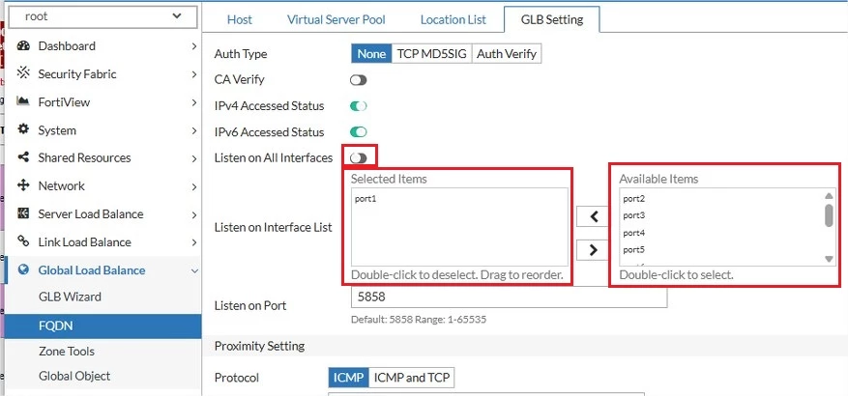
Task: Open the Dashboard menu label
Action: (x=67, y=46)
